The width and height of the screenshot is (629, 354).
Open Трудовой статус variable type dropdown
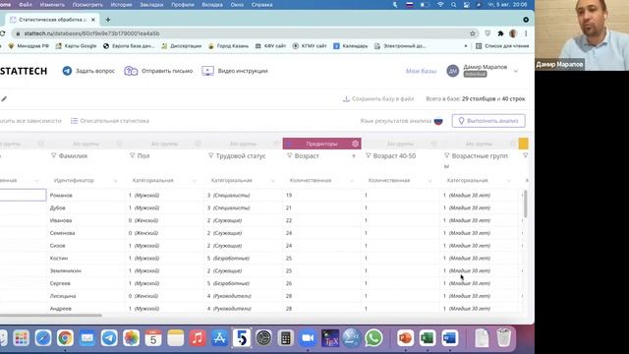(243, 181)
